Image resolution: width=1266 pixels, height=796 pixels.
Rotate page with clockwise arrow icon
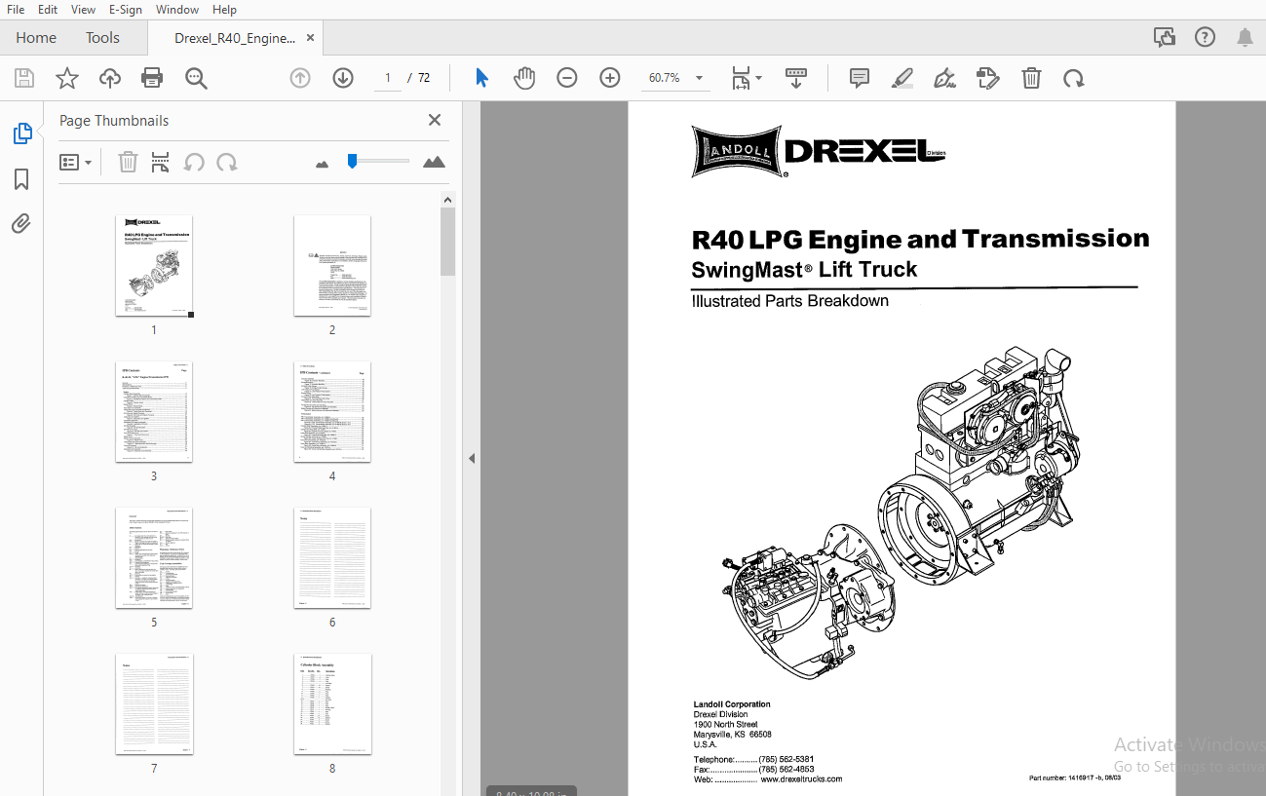click(x=1074, y=78)
